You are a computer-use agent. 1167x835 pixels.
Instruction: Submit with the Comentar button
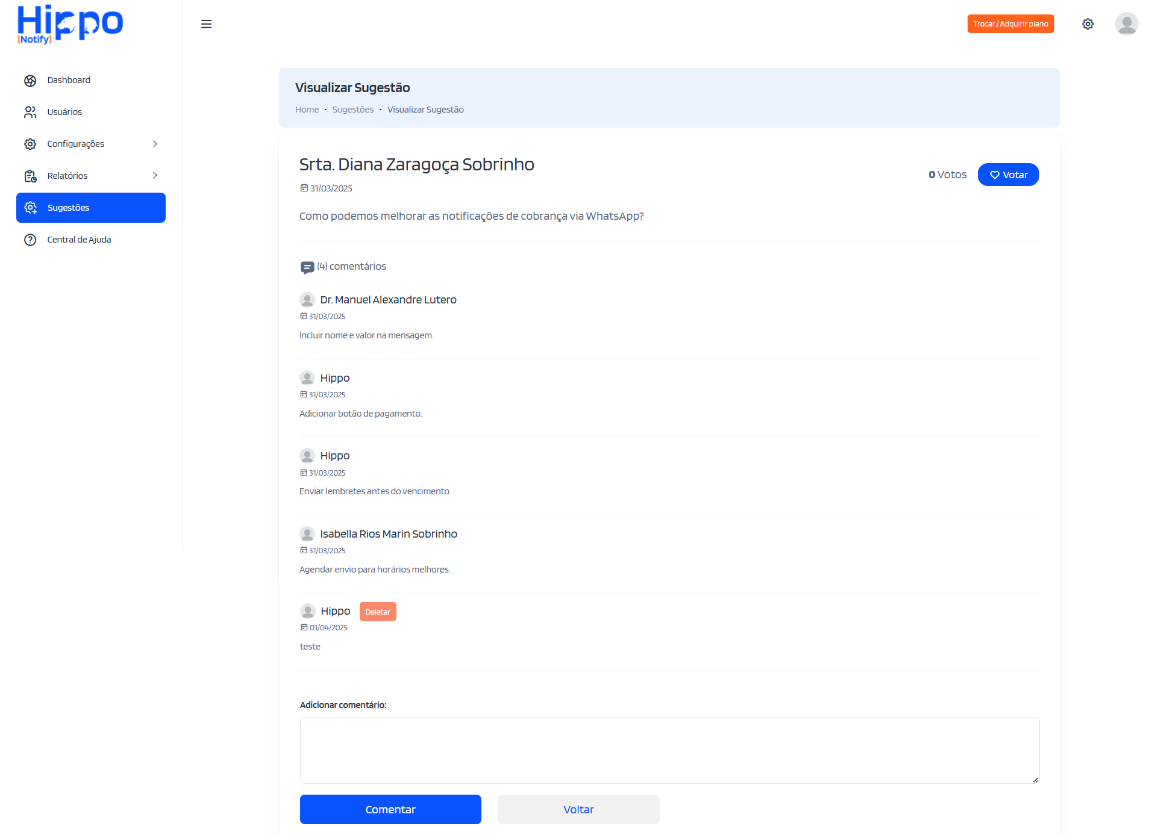click(x=390, y=810)
